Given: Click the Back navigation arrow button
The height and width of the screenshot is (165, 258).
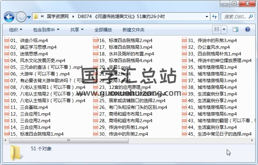Looking at the screenshot, I should click(9, 16).
